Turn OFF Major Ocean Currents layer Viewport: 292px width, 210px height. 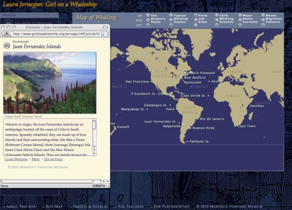coord(240,25)
